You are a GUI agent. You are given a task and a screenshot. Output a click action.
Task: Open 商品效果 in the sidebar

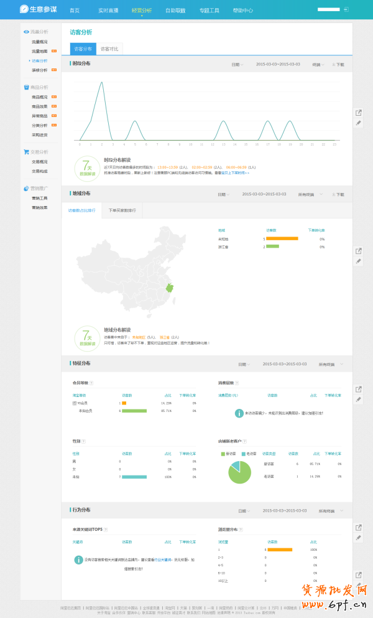pyautogui.click(x=40, y=106)
